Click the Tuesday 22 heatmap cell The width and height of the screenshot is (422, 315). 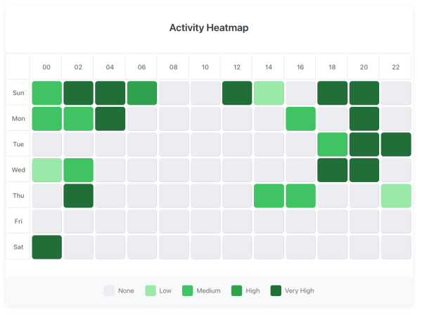tap(395, 144)
